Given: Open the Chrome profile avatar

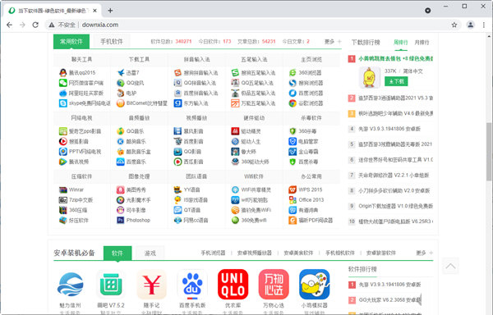Looking at the screenshot, I should [x=470, y=25].
